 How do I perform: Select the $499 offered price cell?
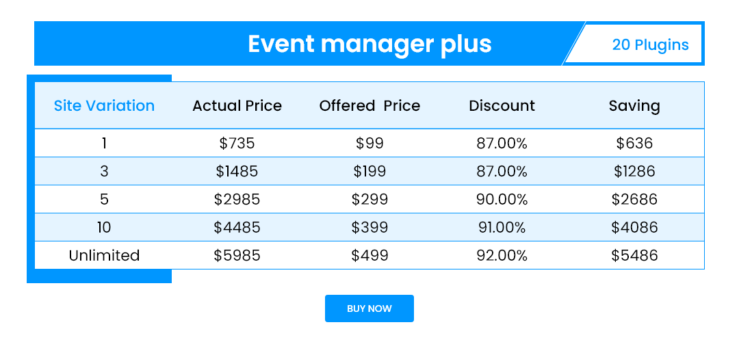(x=369, y=255)
